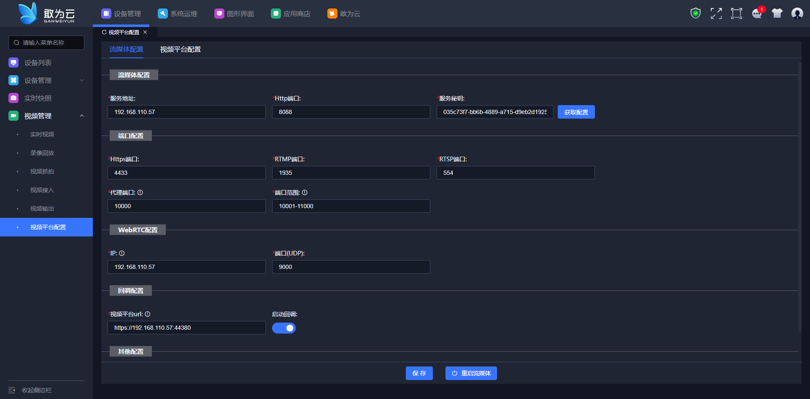
Task: Refresh the 视频平台配置 page tab via reload icon
Action: pos(104,33)
